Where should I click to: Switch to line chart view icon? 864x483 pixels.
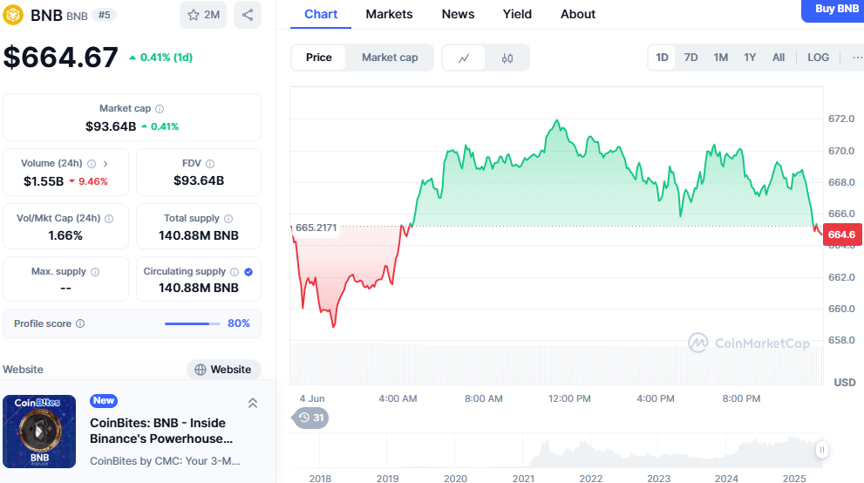pyautogui.click(x=465, y=58)
